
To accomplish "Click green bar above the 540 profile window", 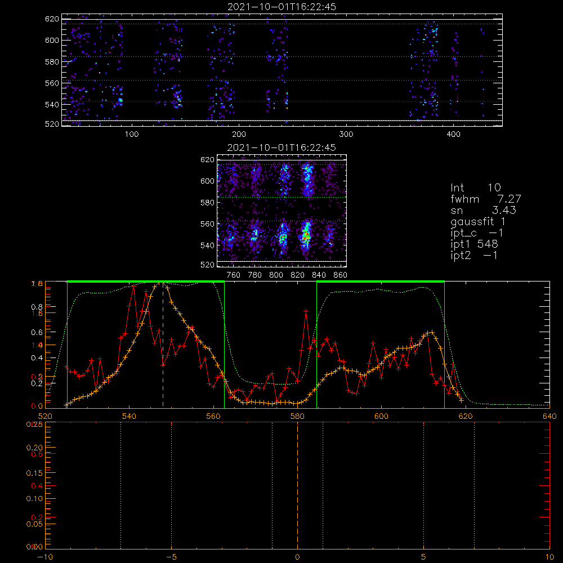I will (146, 281).
